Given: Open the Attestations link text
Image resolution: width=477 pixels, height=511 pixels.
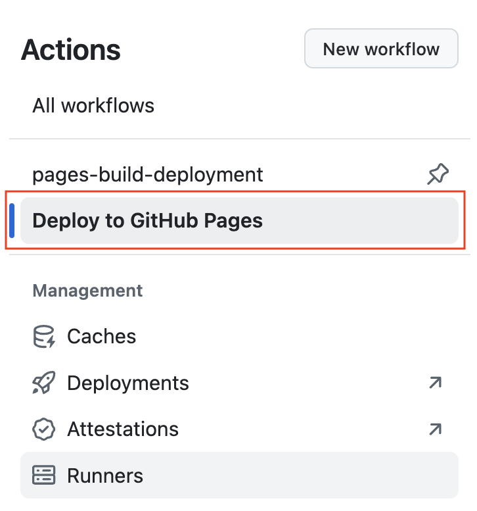Looking at the screenshot, I should point(123,429).
